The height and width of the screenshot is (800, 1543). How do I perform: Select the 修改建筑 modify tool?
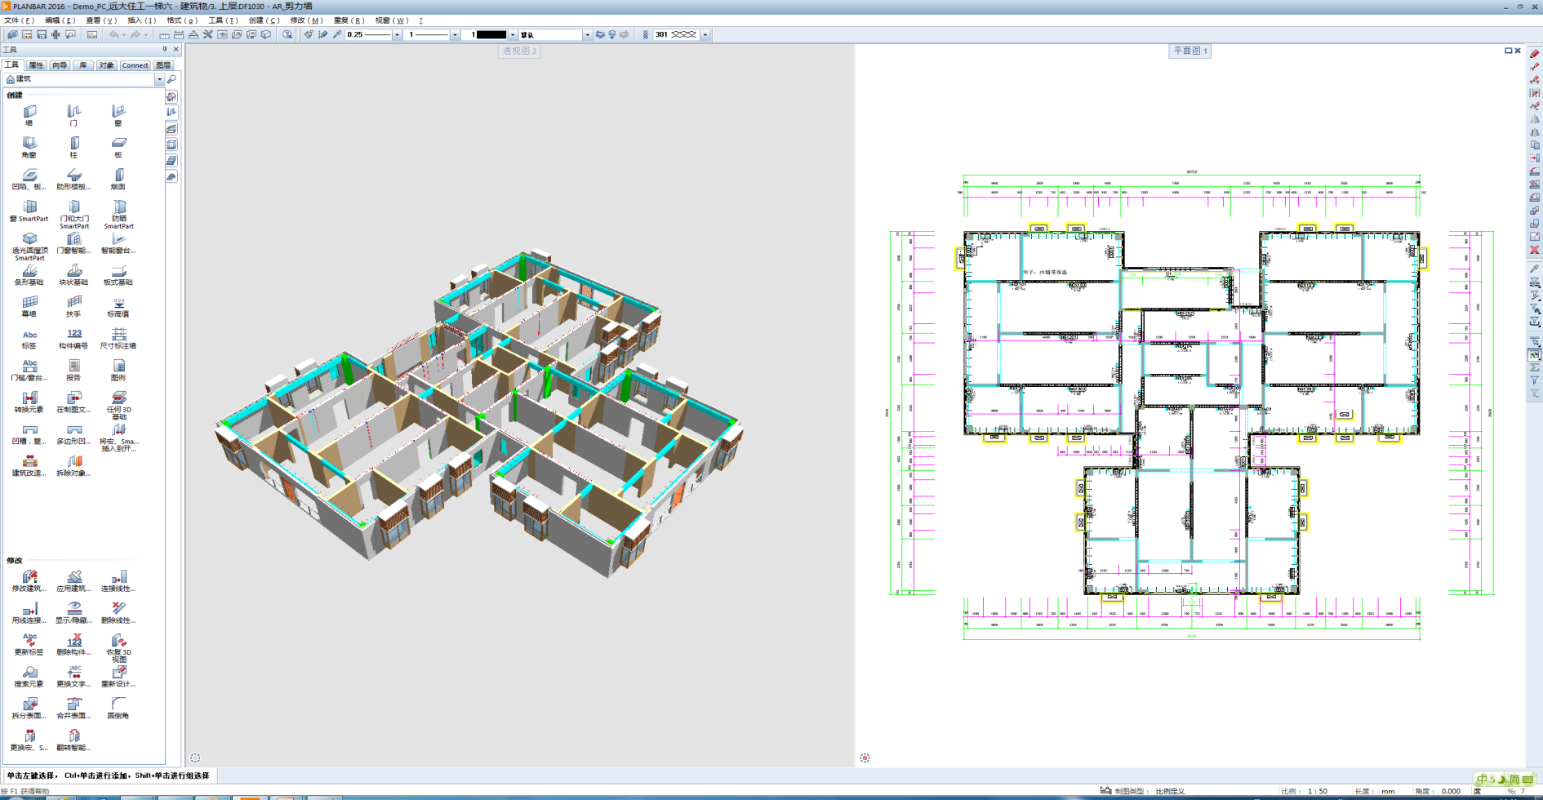point(29,581)
